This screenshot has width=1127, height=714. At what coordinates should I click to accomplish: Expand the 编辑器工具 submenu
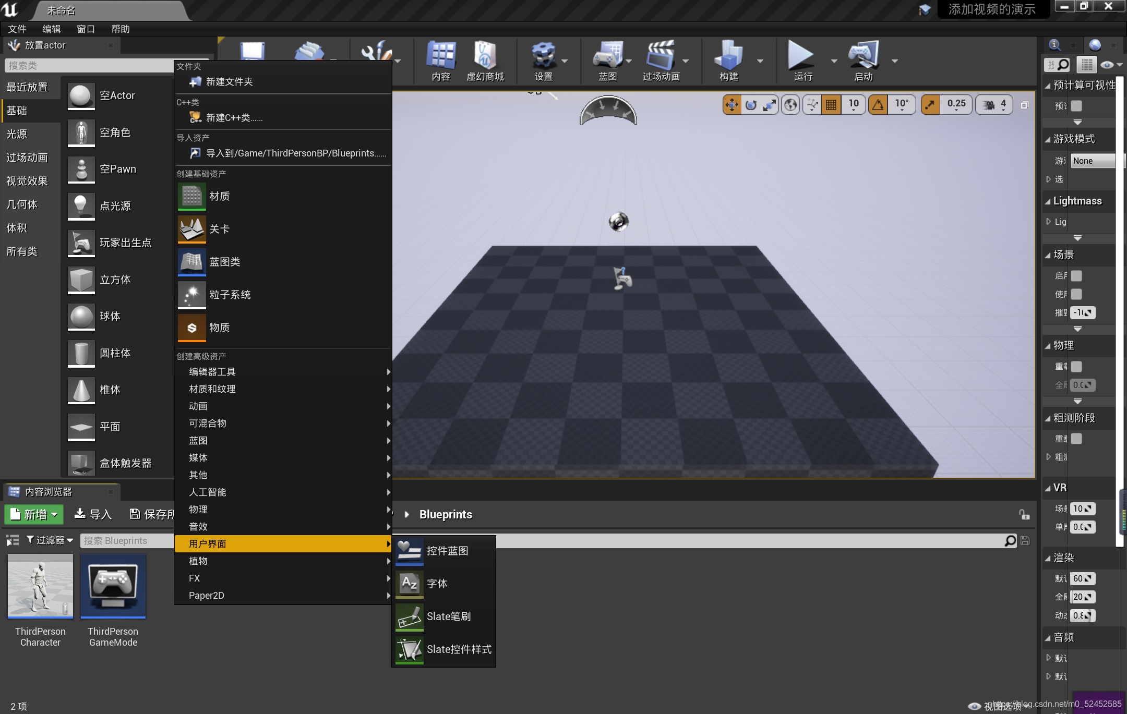click(x=283, y=372)
